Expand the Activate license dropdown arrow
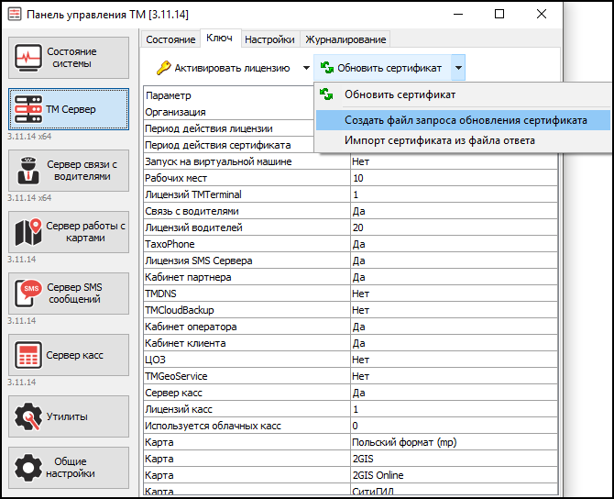 tap(307, 68)
